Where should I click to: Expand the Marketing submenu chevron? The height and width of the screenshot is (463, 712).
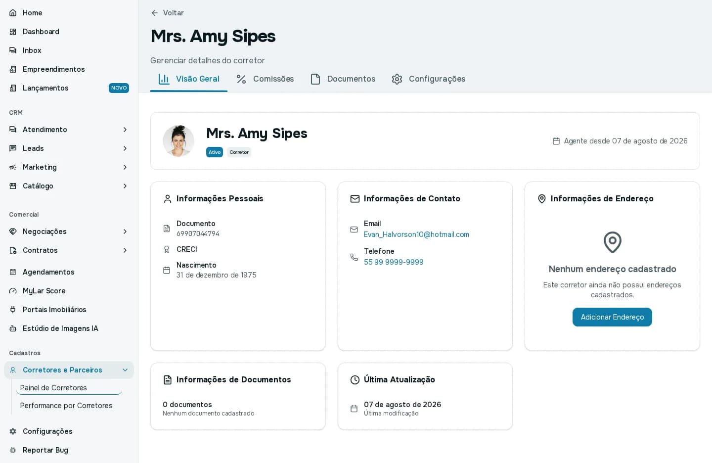point(125,167)
